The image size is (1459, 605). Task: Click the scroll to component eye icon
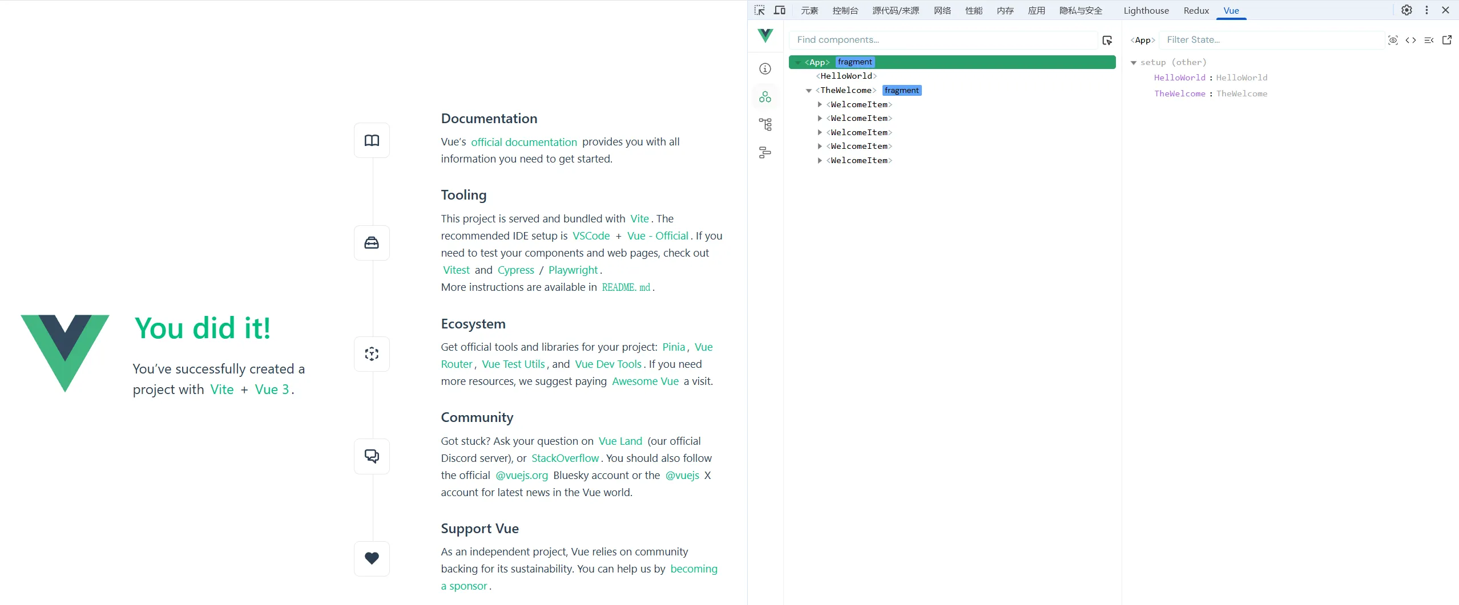(1393, 40)
